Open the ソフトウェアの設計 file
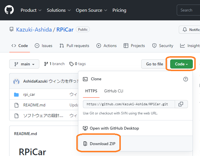 click(x=43, y=116)
